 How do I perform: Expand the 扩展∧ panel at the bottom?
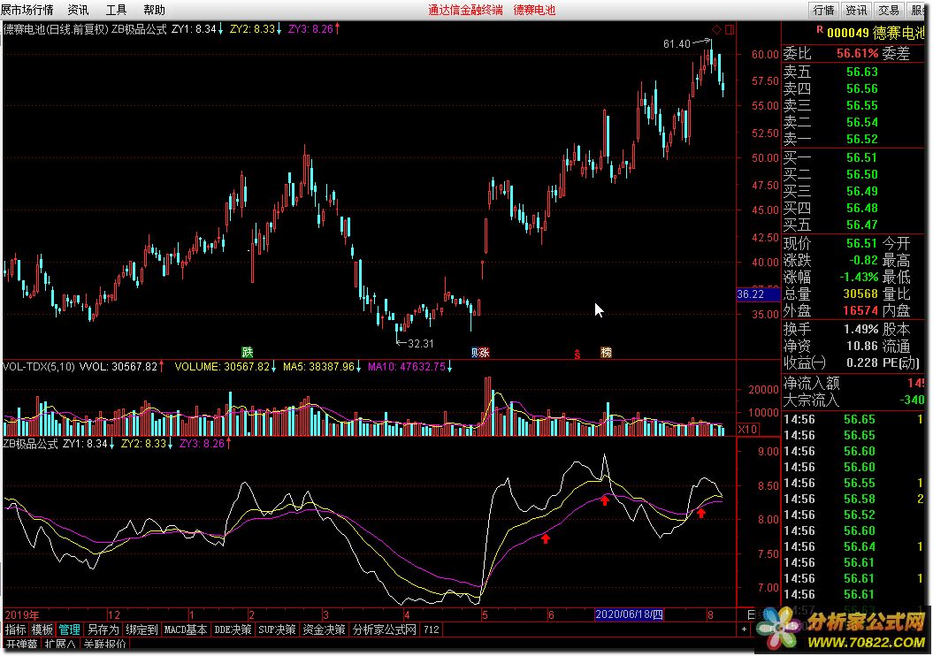[x=60, y=645]
